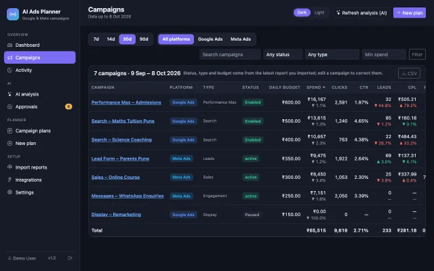Click Platform column header
The width and height of the screenshot is (434, 271).
(181, 87)
